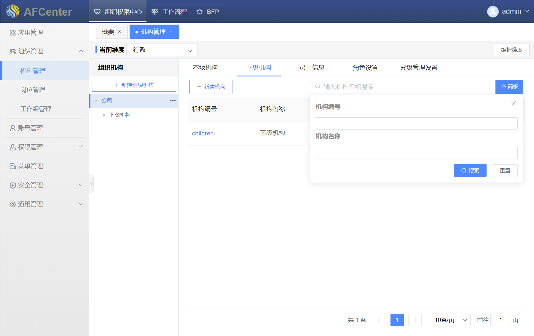Image resolution: width=534 pixels, height=336 pixels.
Task: Close the advanced search panel with X
Action: click(x=513, y=103)
